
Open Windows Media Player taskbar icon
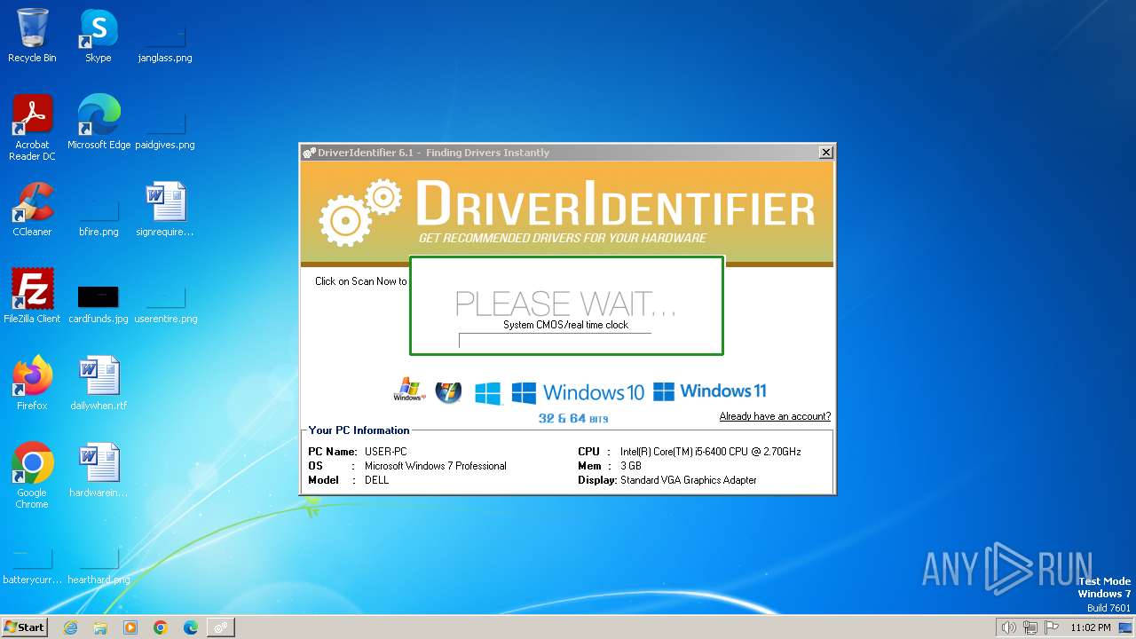click(130, 627)
